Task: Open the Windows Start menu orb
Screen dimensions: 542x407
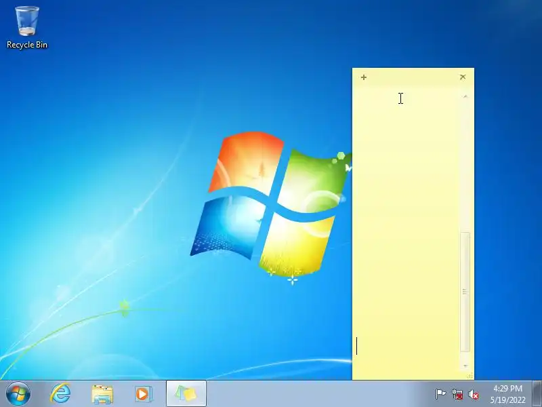Action: (18, 394)
